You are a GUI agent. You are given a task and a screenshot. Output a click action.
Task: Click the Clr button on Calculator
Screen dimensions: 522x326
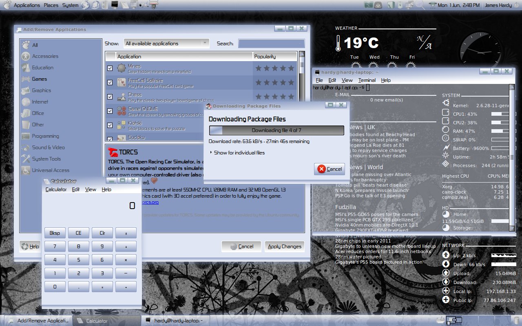click(x=102, y=233)
